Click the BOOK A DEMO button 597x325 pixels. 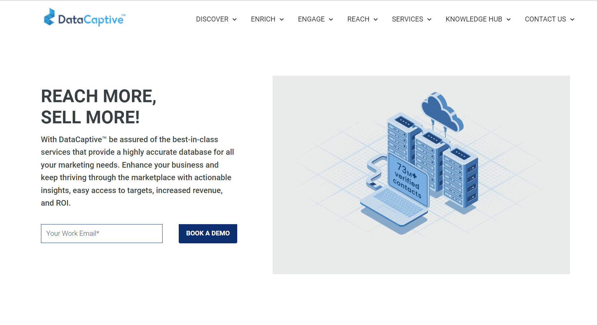tap(208, 233)
